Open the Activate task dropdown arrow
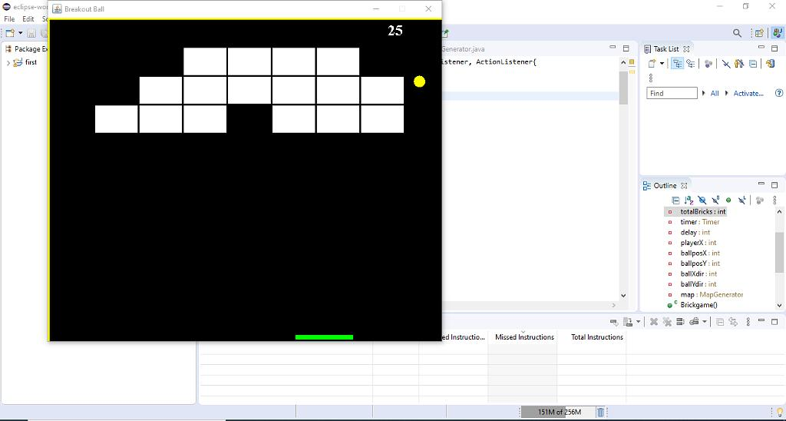Image resolution: width=786 pixels, height=421 pixels. (x=727, y=93)
